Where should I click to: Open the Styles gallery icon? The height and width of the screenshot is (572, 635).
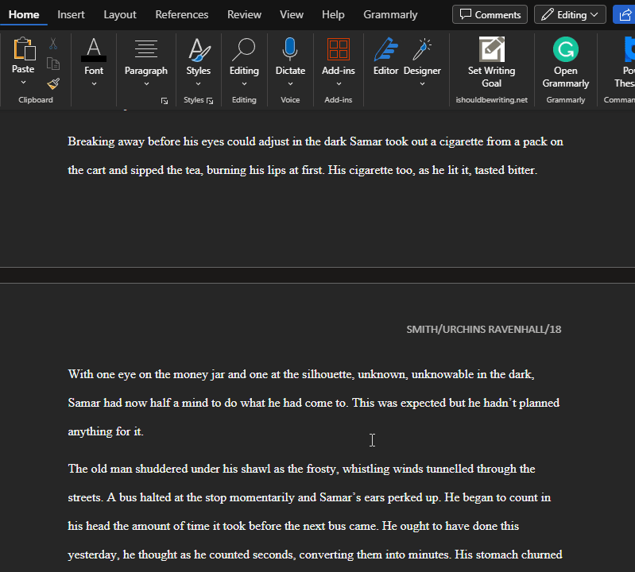click(199, 49)
